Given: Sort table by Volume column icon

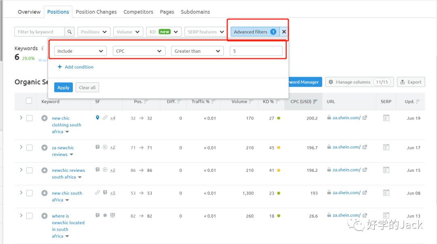Looking at the screenshot, I should coord(251,102).
